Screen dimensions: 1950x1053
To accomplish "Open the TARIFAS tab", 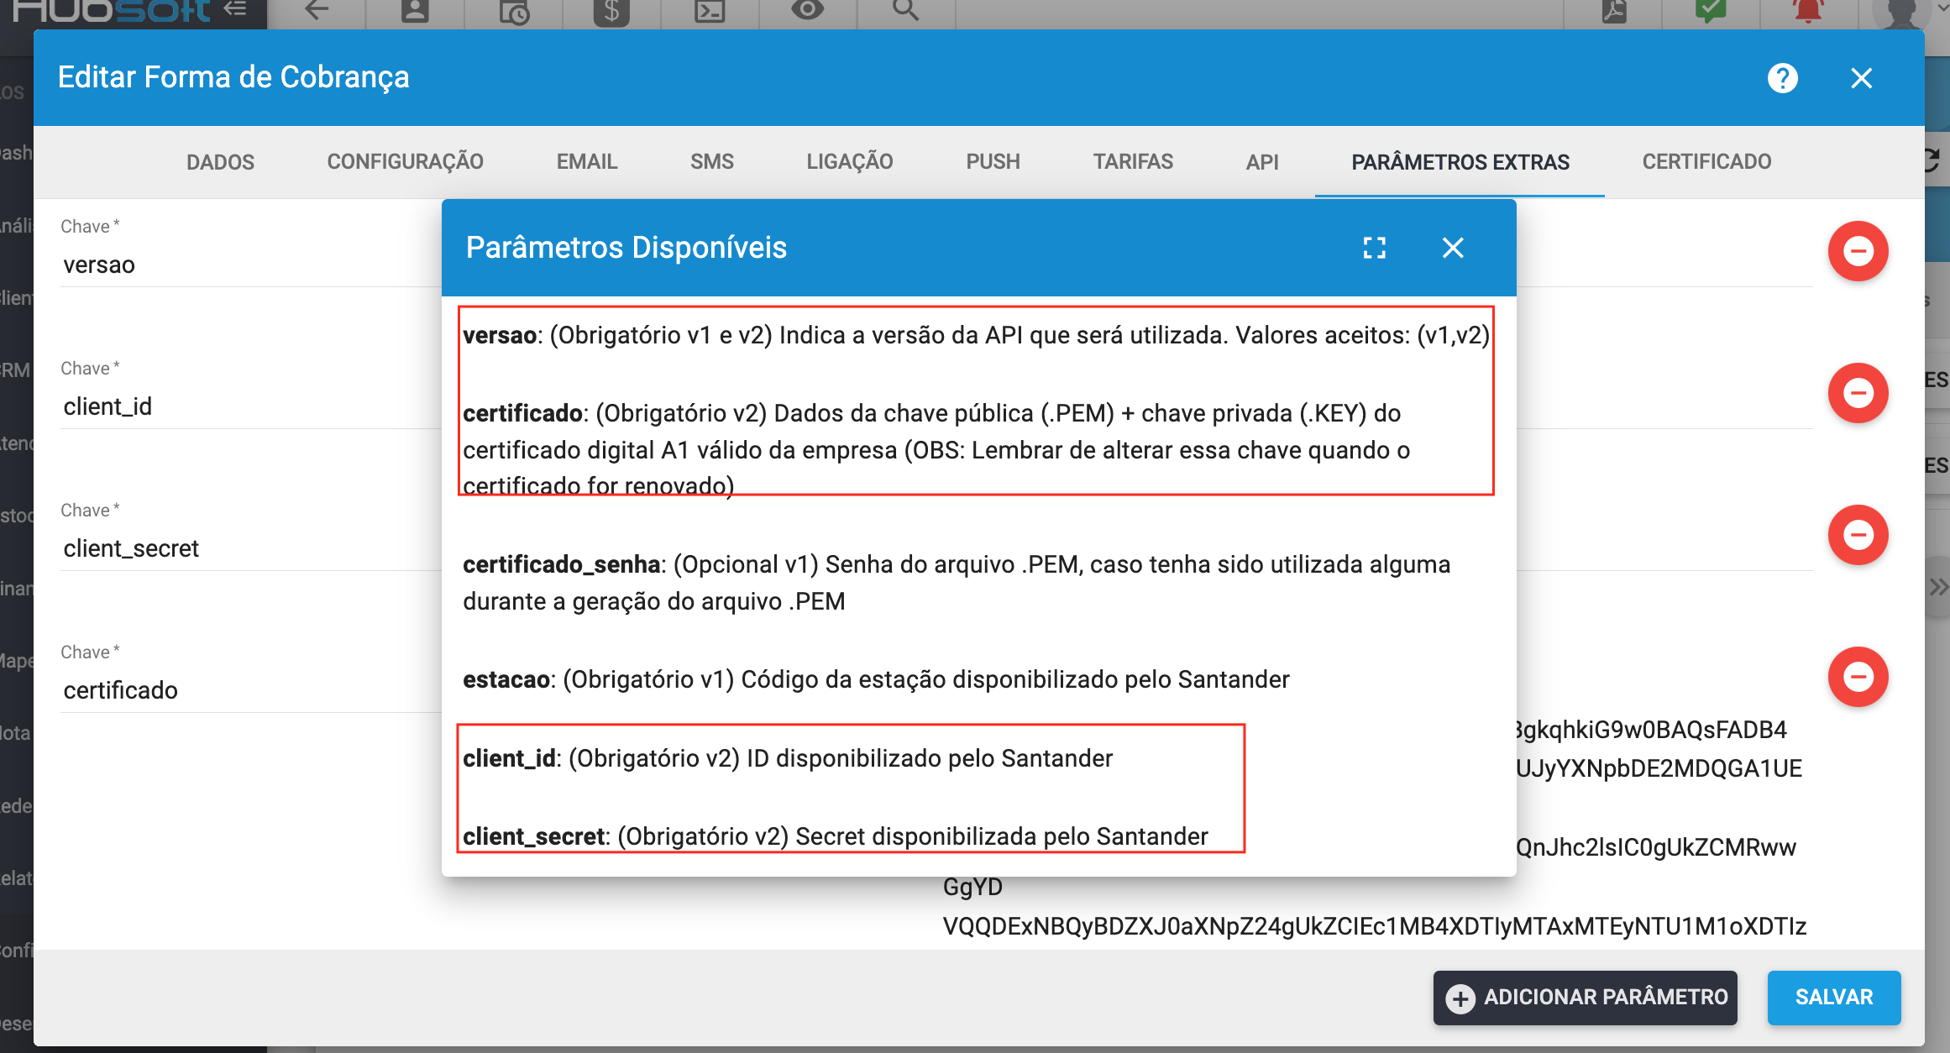I will (1133, 161).
